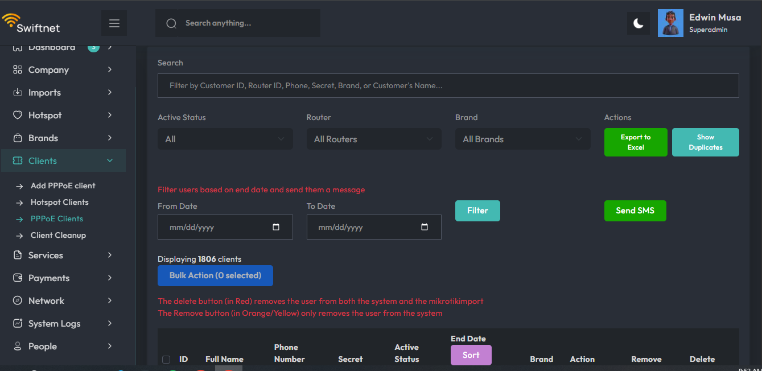The height and width of the screenshot is (371, 762).
Task: Check the select-all clients checkbox
Action: (166, 360)
